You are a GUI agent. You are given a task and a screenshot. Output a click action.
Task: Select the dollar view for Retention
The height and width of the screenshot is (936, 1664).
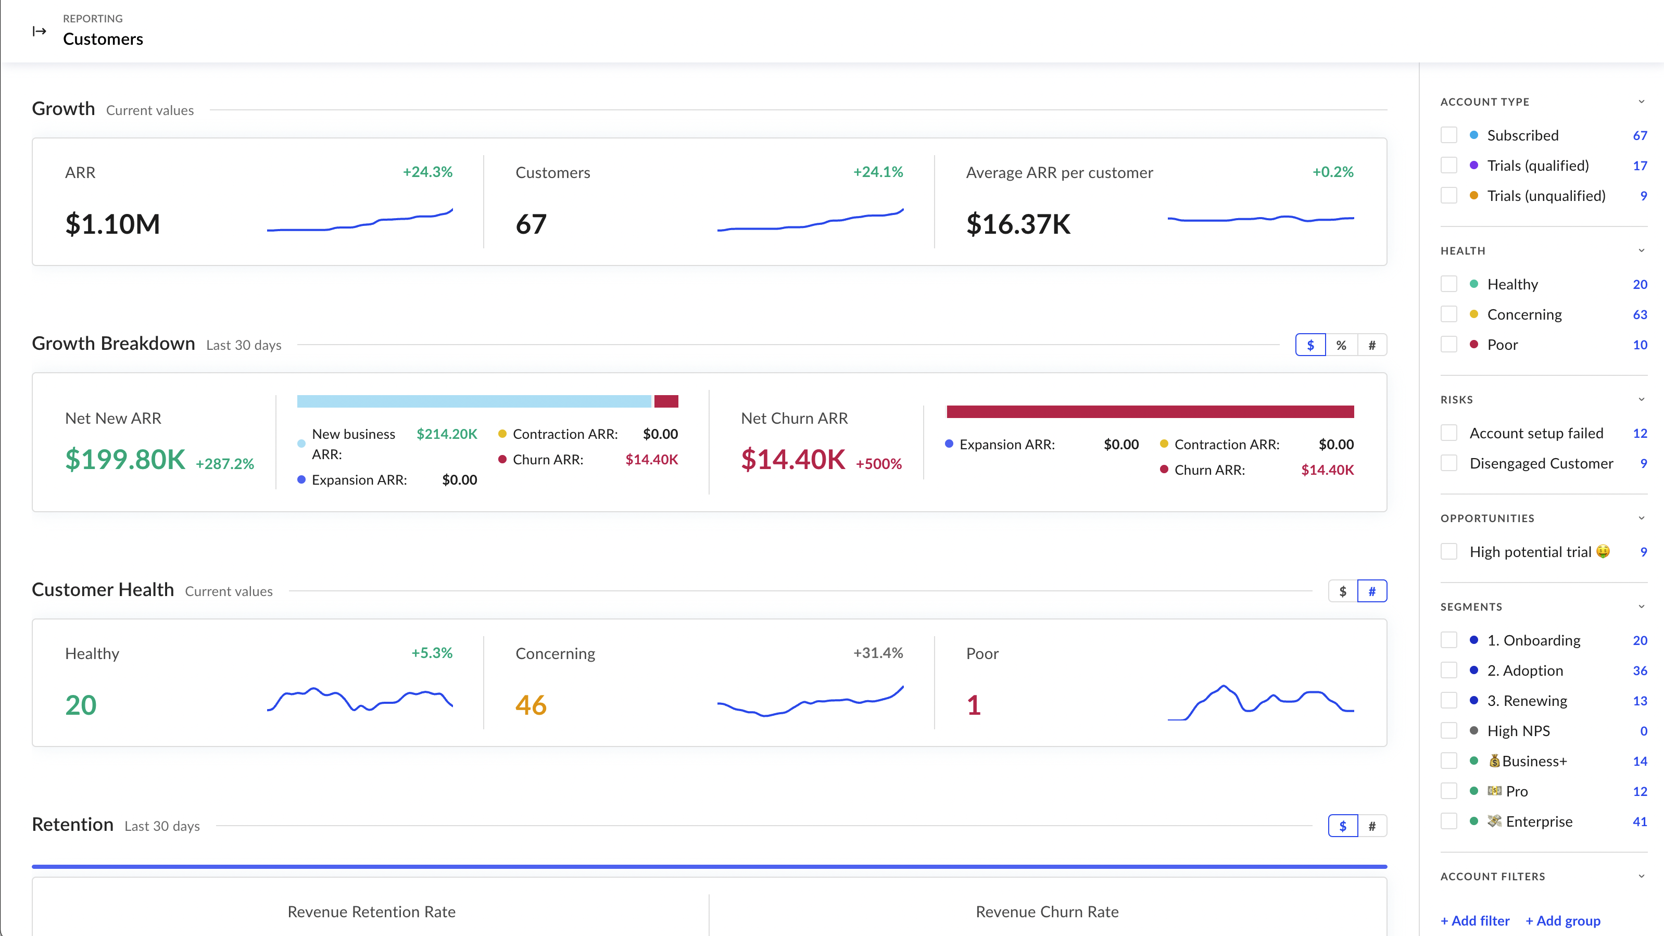click(1343, 826)
